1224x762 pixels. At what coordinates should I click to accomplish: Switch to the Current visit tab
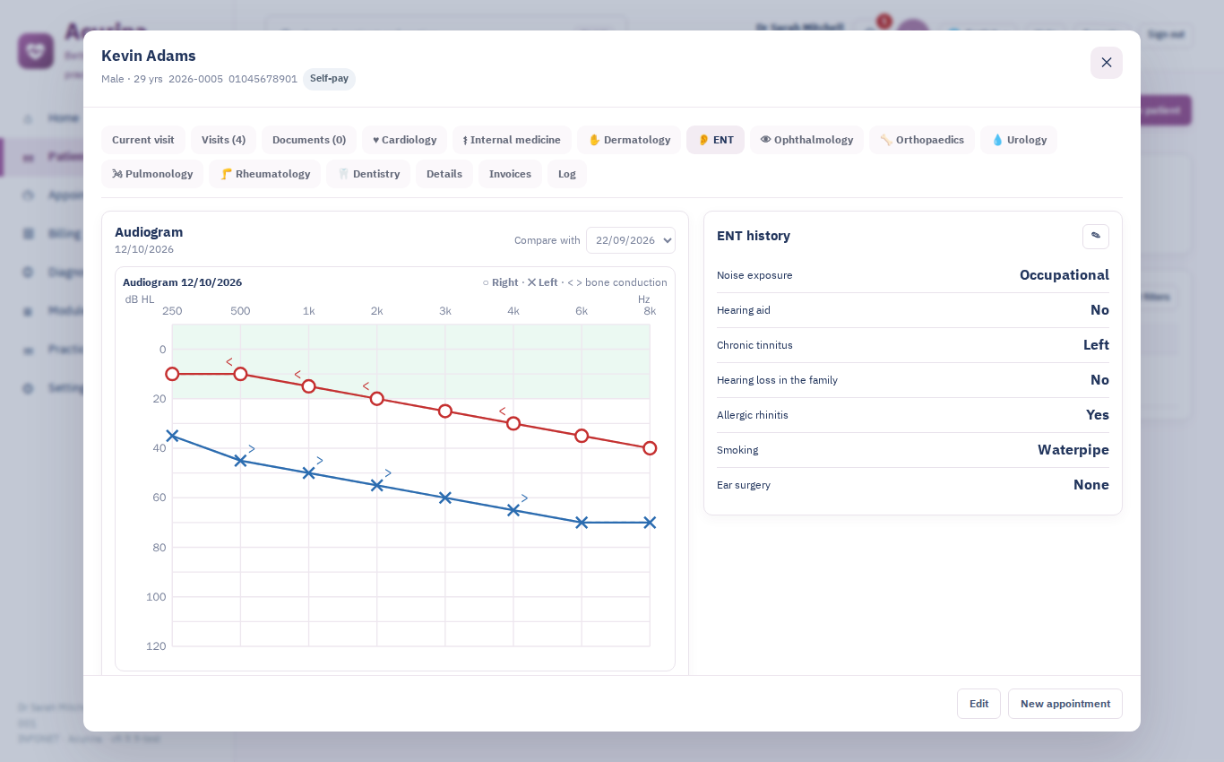click(x=143, y=140)
